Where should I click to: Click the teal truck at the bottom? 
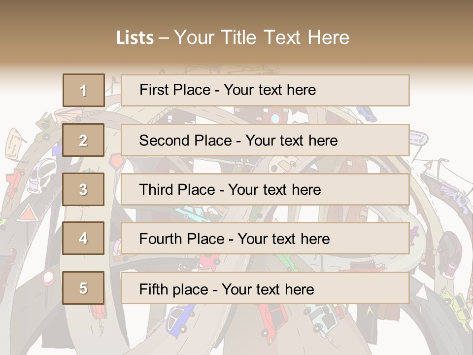coord(322,318)
